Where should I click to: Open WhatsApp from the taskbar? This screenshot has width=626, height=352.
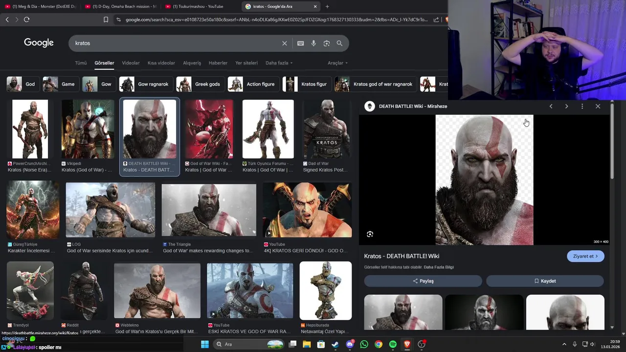364,344
